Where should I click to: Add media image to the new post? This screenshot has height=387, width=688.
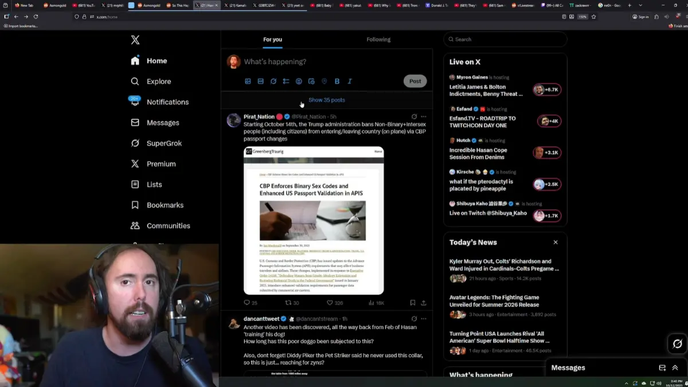[x=248, y=81]
